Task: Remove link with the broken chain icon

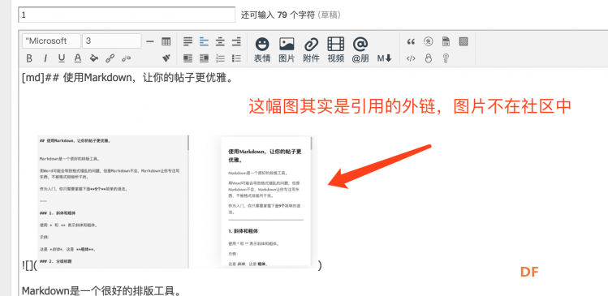Action: point(126,58)
